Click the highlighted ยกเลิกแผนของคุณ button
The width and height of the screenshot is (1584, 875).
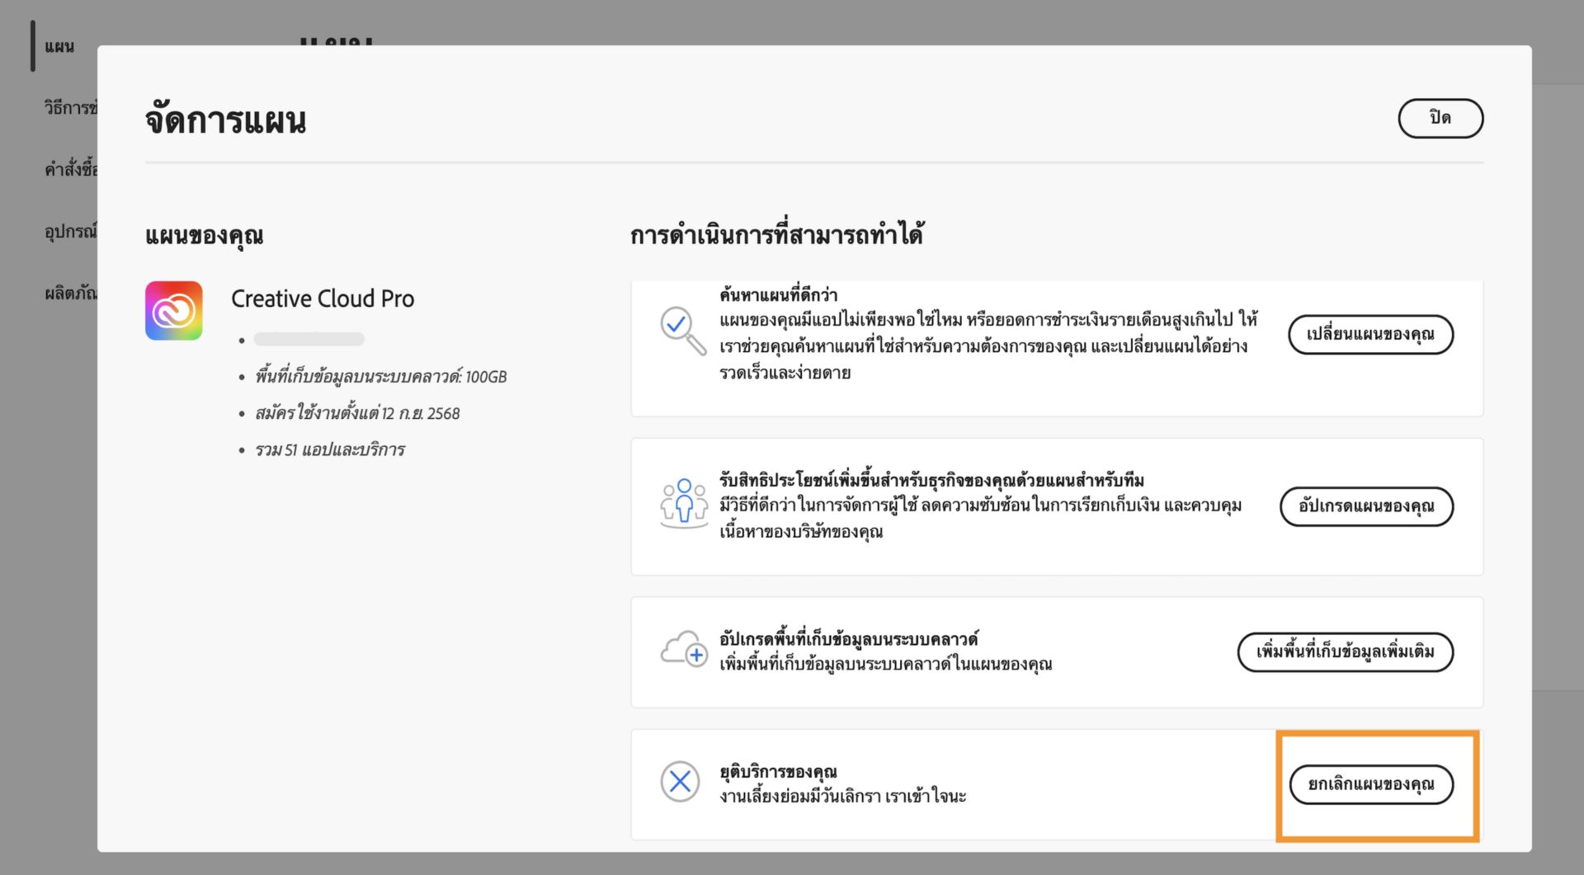pyautogui.click(x=1373, y=784)
